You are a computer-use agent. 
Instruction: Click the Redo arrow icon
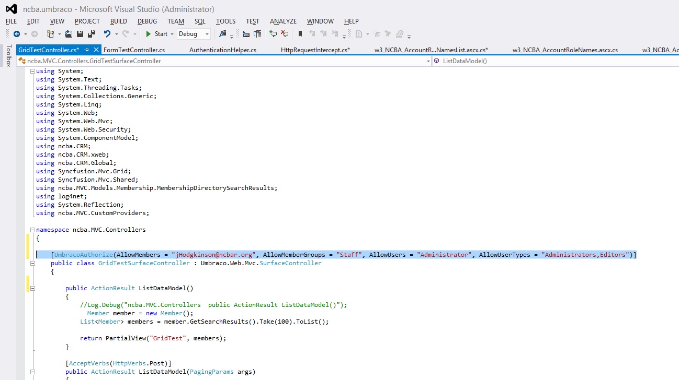(126, 34)
